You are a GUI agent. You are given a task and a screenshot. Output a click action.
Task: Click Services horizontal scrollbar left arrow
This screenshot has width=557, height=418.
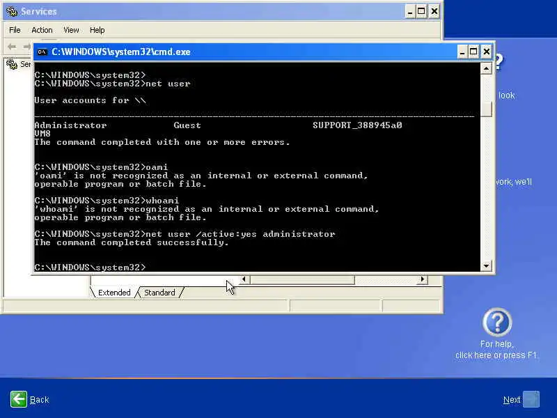click(244, 279)
